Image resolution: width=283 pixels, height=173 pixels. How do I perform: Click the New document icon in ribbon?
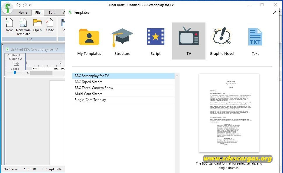click(x=9, y=25)
